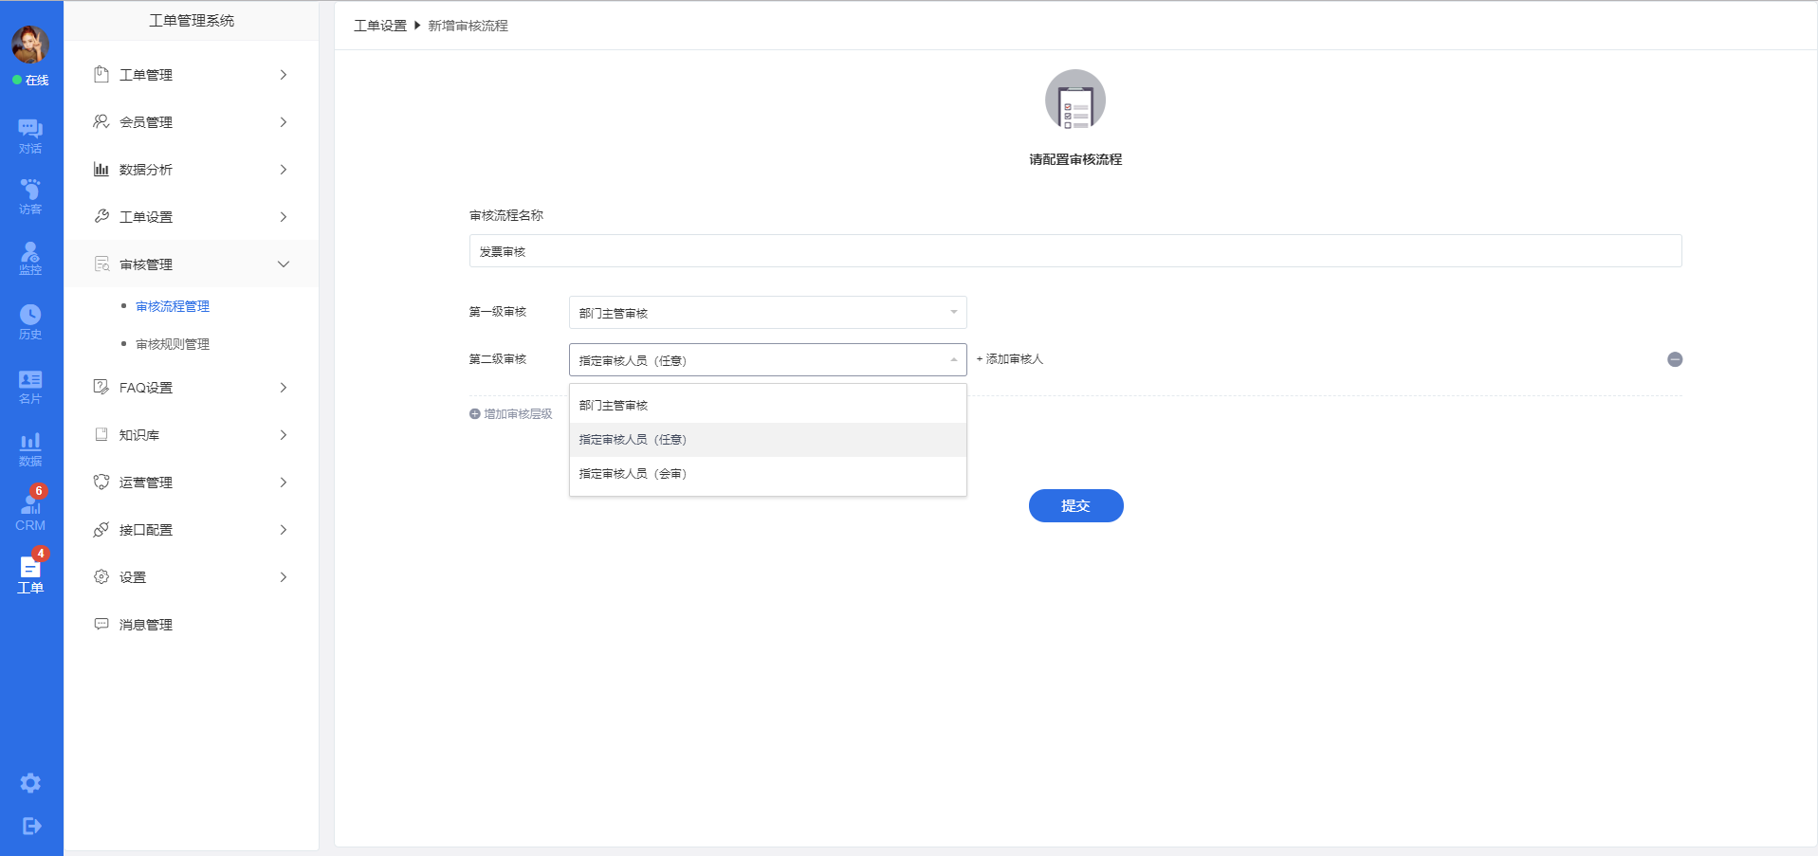Screen dimensions: 1818x856
Task: Open the 历史 history clock icon
Action: click(x=30, y=321)
